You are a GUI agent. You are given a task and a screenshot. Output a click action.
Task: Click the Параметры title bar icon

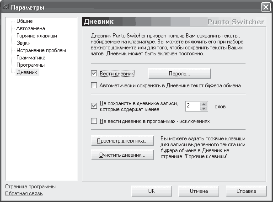click(6, 7)
